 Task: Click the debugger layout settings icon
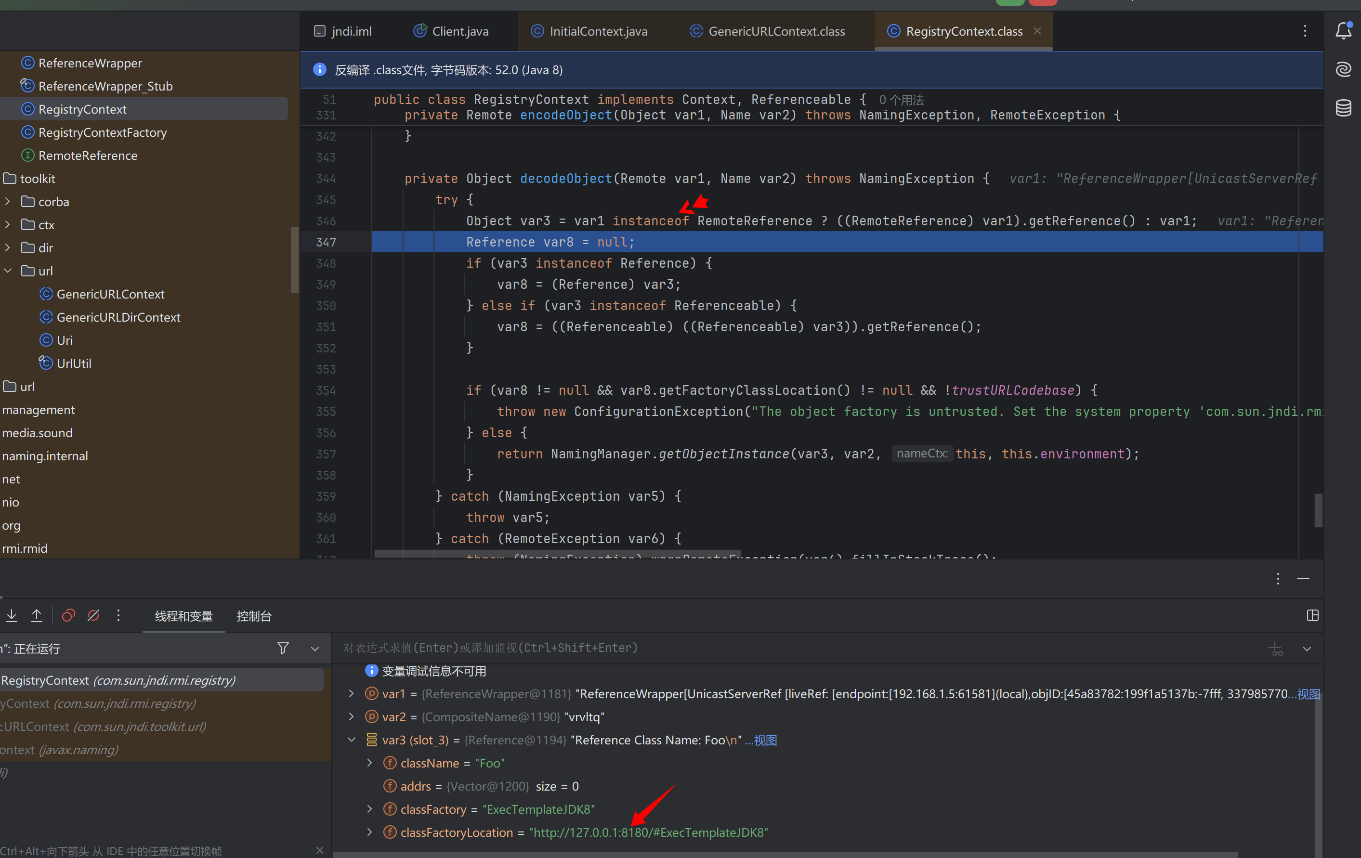coord(1312,615)
